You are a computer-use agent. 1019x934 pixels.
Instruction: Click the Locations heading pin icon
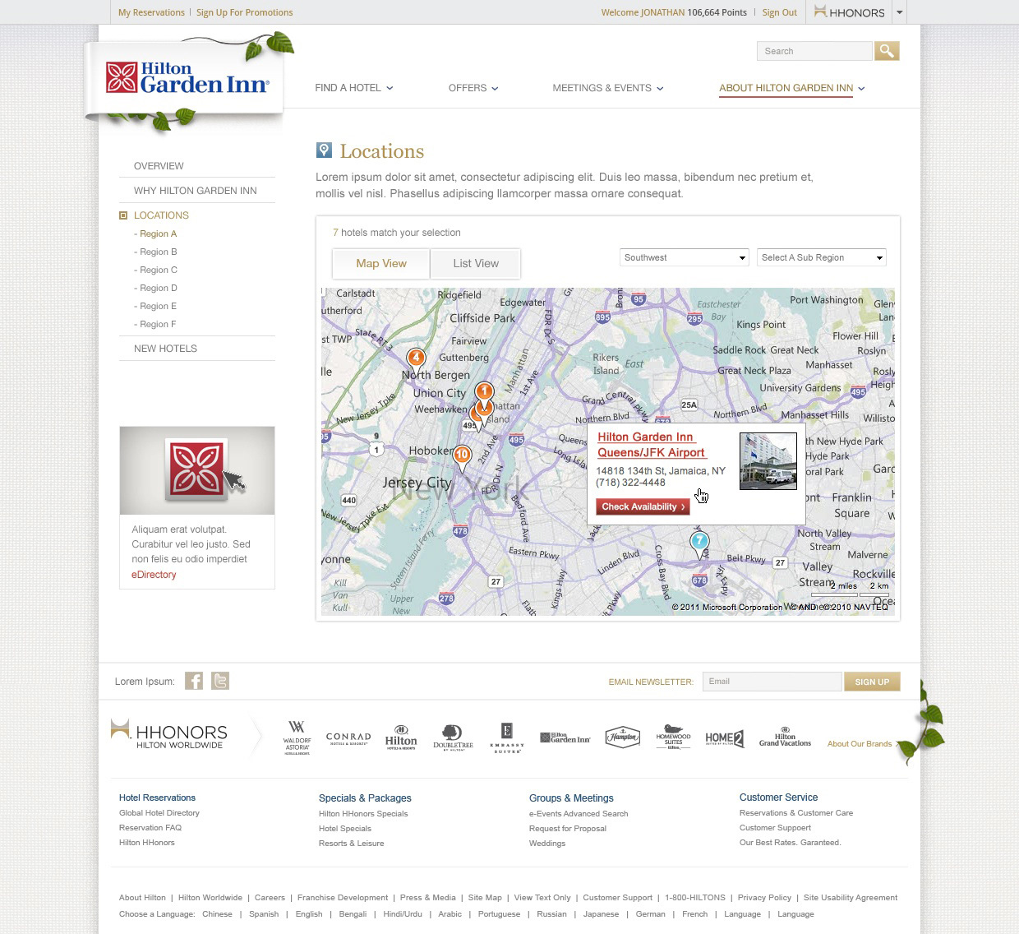coord(325,150)
